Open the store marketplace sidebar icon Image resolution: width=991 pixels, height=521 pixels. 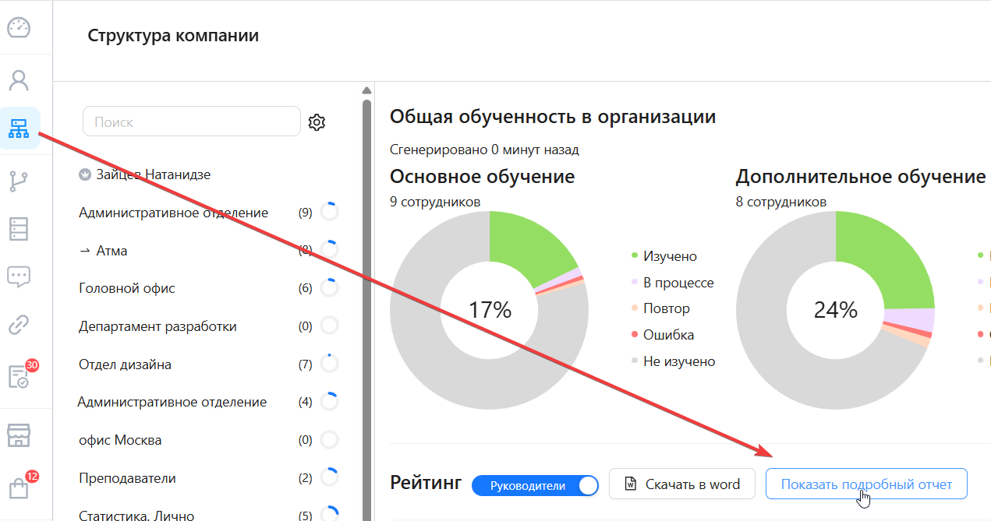[19, 435]
